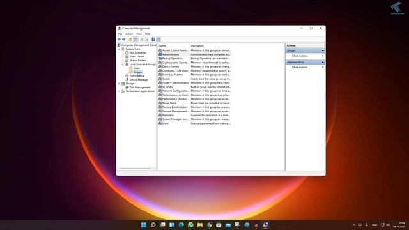Viewport: 409px width, 230px height.
Task: Collapse the Administrators section in Actions pane
Action: 323,62
